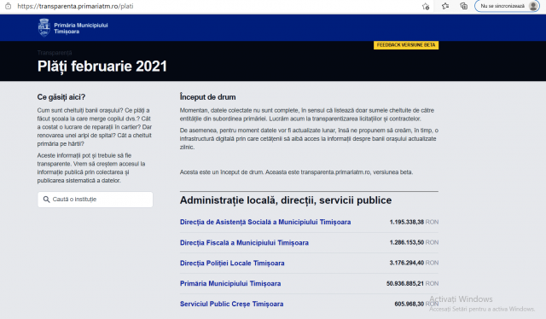Click the 'Plăți februarie 2021' heading
Screen dimensions: 546x319
click(x=102, y=67)
